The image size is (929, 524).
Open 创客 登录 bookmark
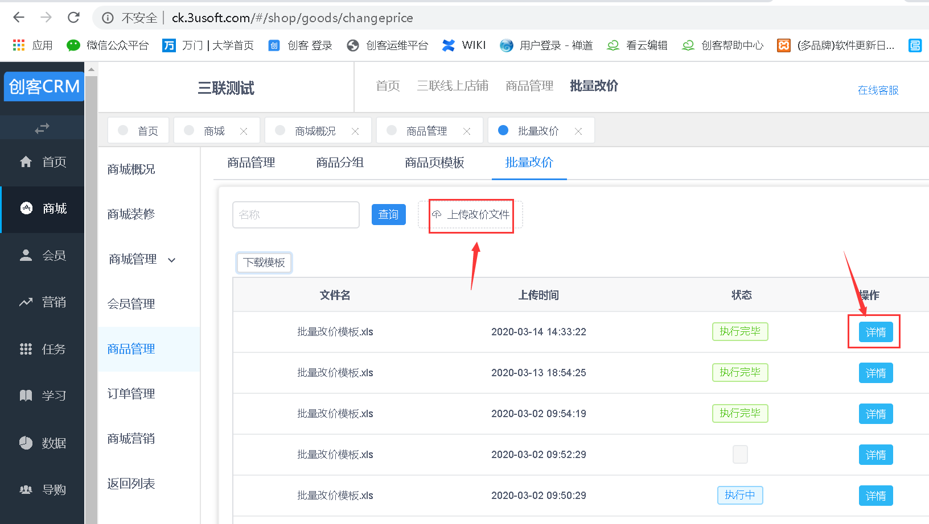click(300, 45)
